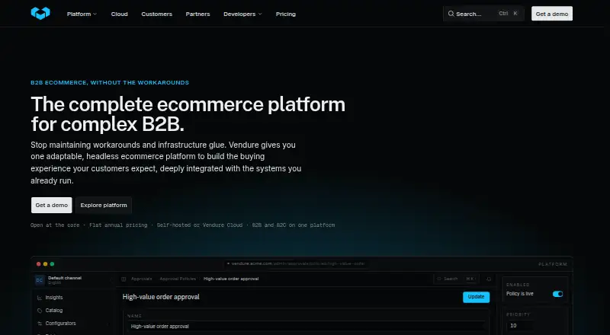Click the ENABLED label in the side panel
This screenshot has height=335, width=610.
[518, 285]
